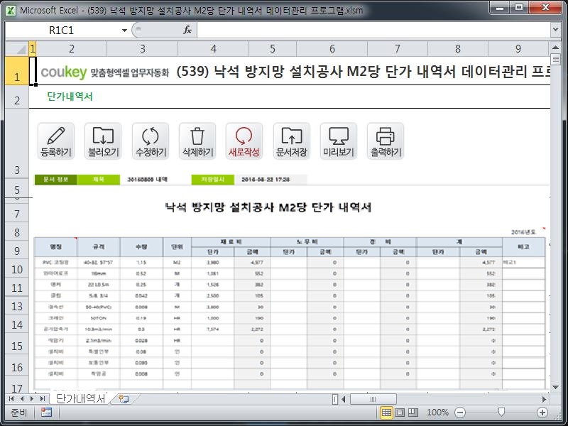Screen dimensions: 568x426
Task: Adjust the zoom slider handle
Action: click(501, 413)
